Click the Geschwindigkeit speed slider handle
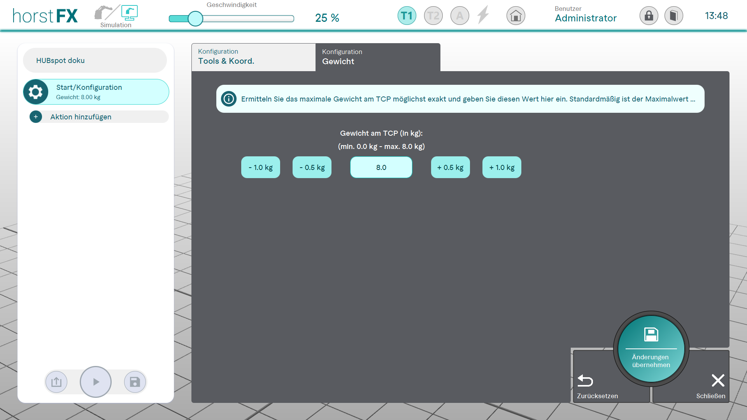The width and height of the screenshot is (747, 420). coord(195,19)
